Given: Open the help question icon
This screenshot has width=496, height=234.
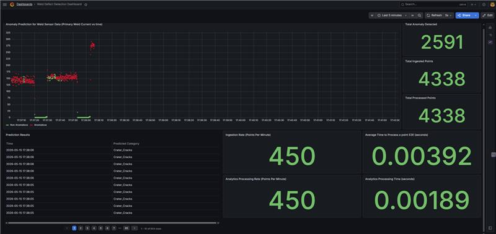Looking at the screenshot, I should (x=484, y=4).
